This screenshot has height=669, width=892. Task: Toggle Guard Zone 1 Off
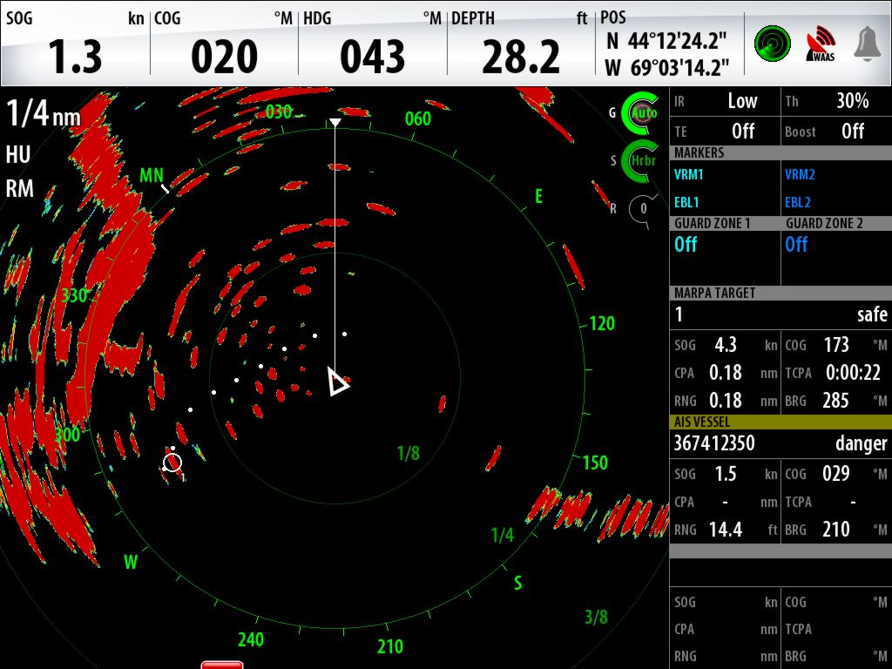(x=686, y=245)
